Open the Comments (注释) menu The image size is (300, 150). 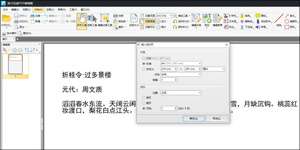click(x=50, y=10)
